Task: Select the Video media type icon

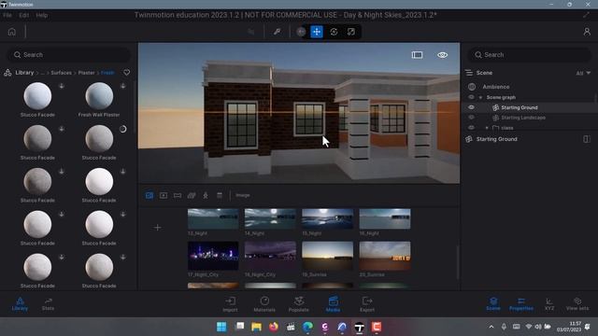Action: [164, 195]
